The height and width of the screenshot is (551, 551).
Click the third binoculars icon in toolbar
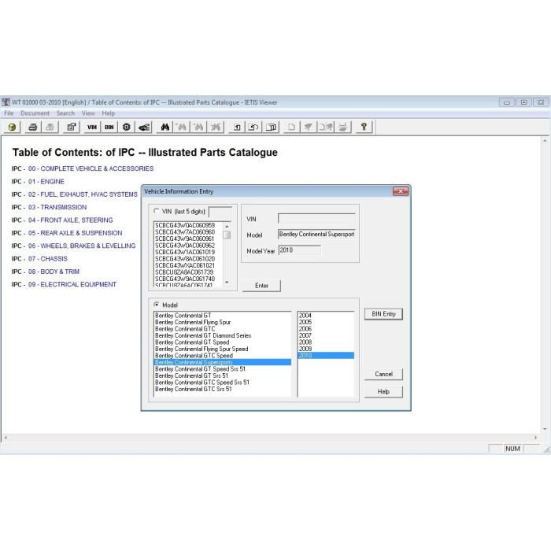tap(199, 128)
